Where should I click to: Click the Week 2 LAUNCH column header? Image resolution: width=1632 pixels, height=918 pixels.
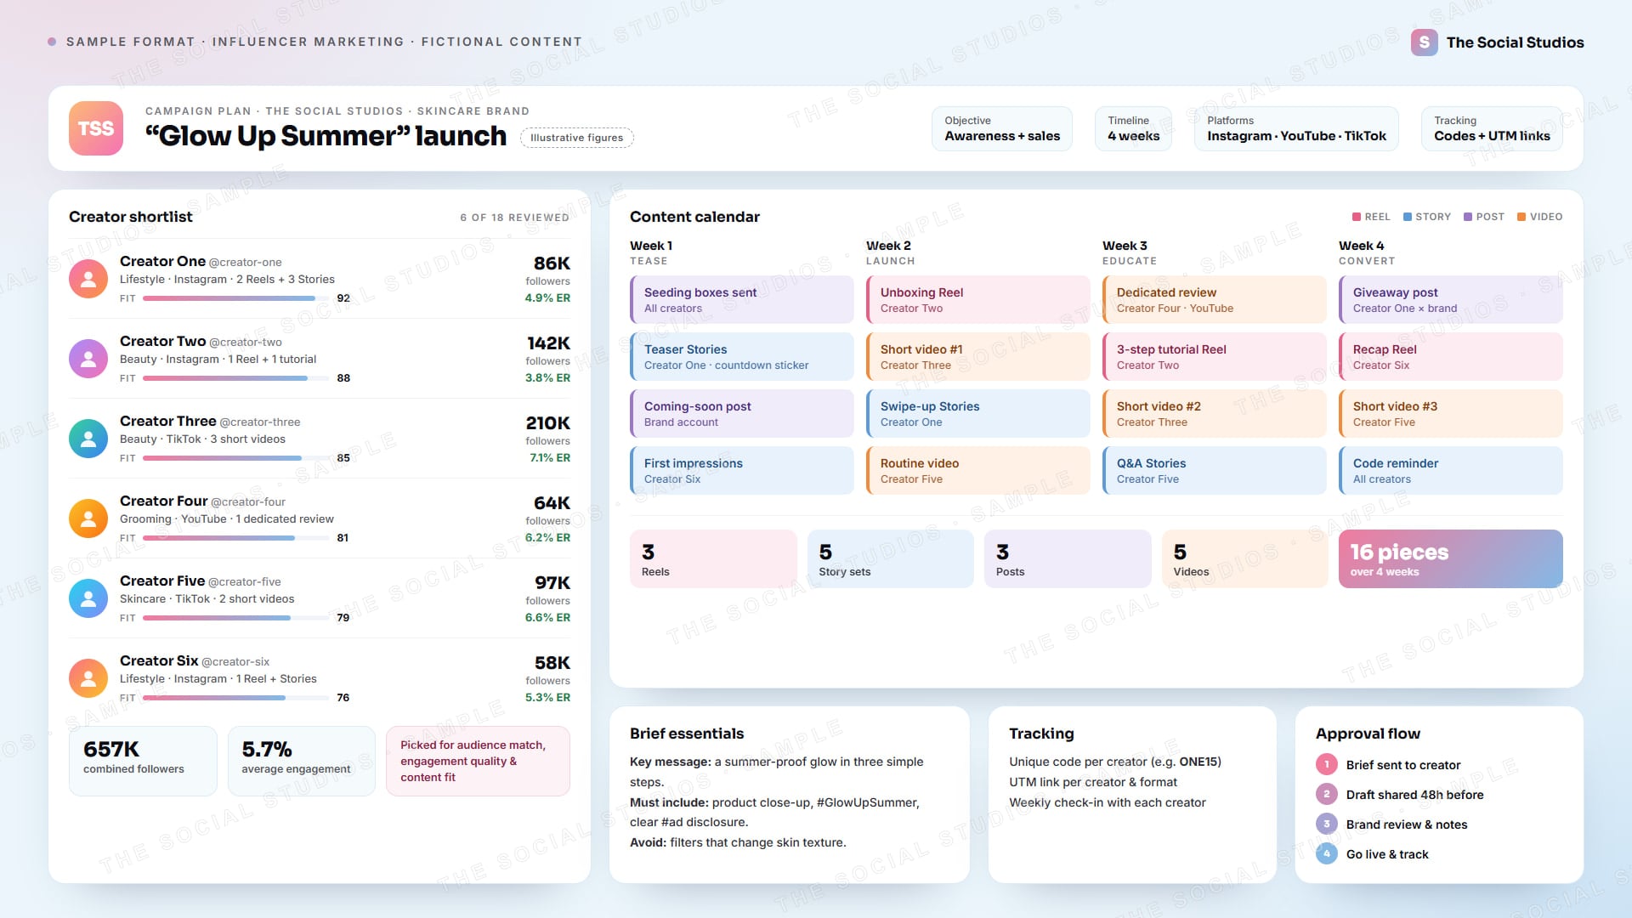point(891,252)
